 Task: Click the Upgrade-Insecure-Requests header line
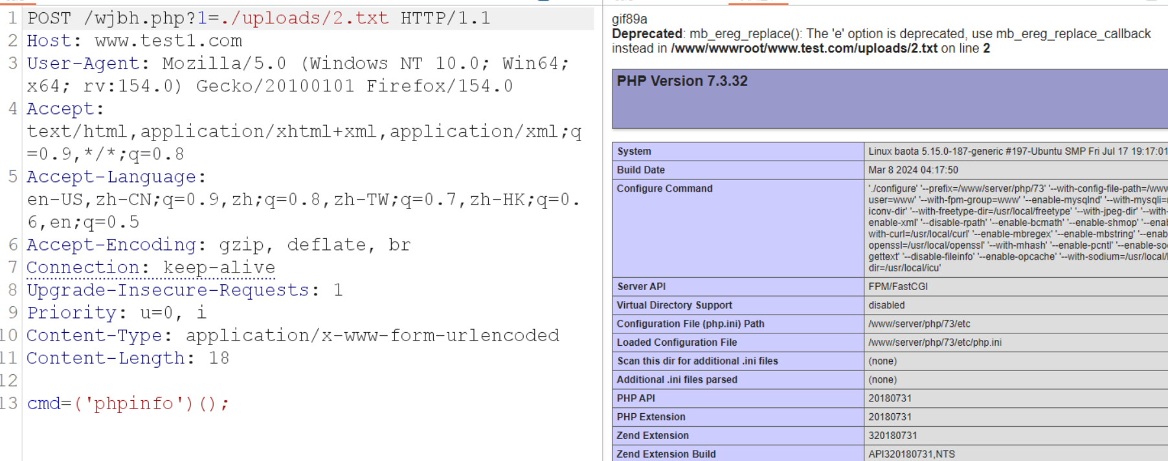(185, 290)
